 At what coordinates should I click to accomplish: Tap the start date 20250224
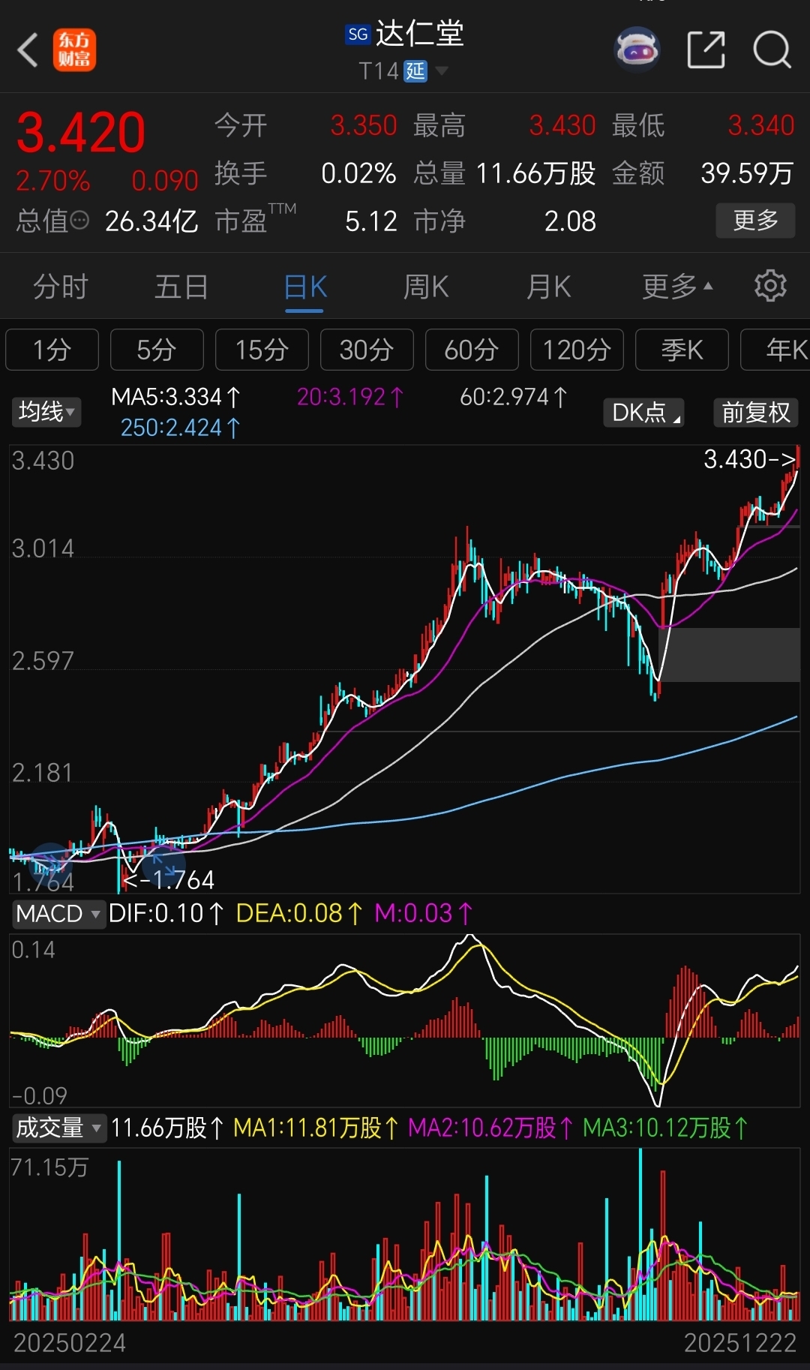click(x=70, y=1343)
